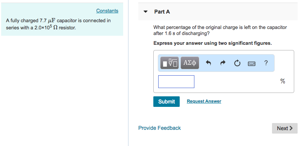Click the 2.0×10⁵ Ω resistance value
The image size is (301, 146).
click(x=46, y=27)
